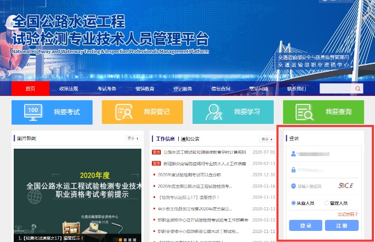This screenshot has height=242, width=375.
Task: Click 交通运输部职业资格中心 text in banner
Action: click(x=313, y=64)
